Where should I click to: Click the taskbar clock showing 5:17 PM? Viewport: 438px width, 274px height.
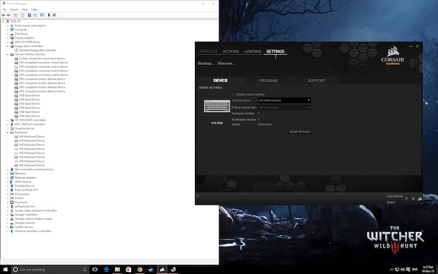point(428,270)
